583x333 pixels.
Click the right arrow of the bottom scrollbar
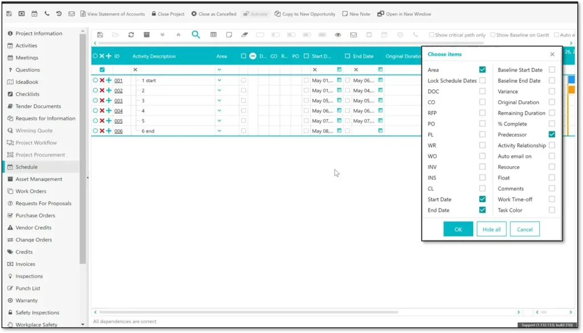point(518,312)
